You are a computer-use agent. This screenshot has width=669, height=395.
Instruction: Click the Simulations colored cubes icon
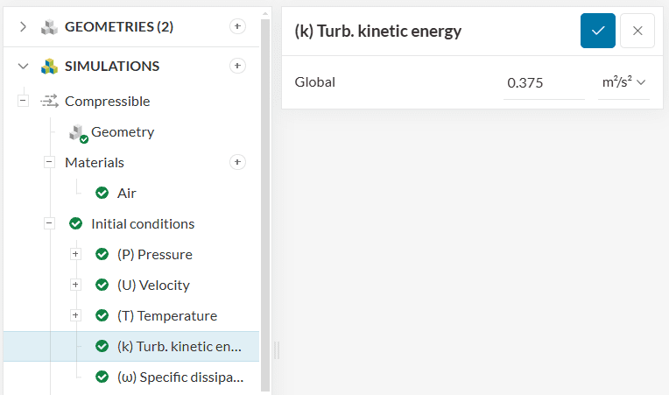click(49, 66)
